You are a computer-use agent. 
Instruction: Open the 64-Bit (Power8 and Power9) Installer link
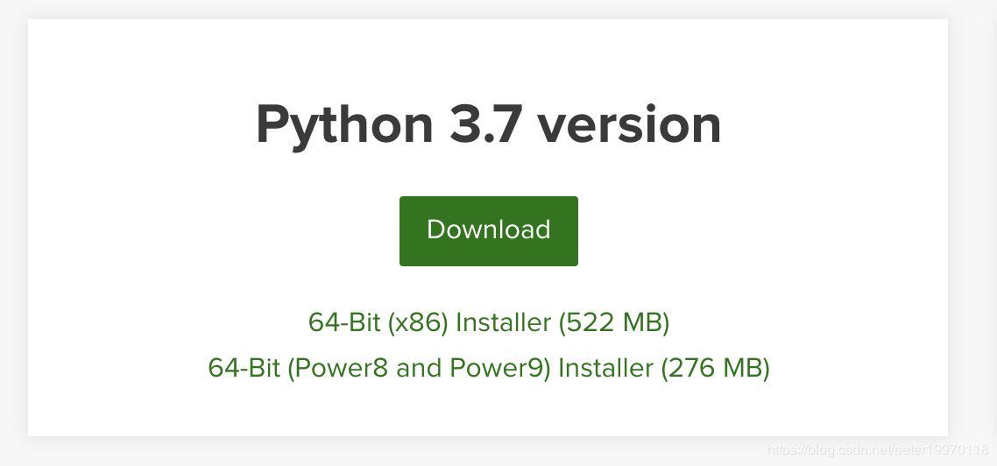pos(488,368)
